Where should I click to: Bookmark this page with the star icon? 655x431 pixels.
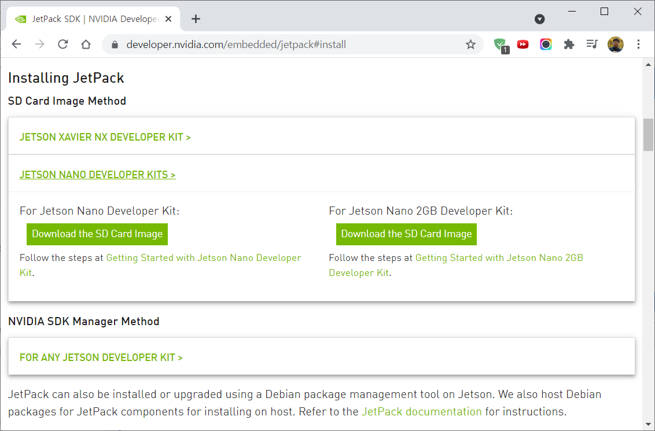click(x=471, y=45)
